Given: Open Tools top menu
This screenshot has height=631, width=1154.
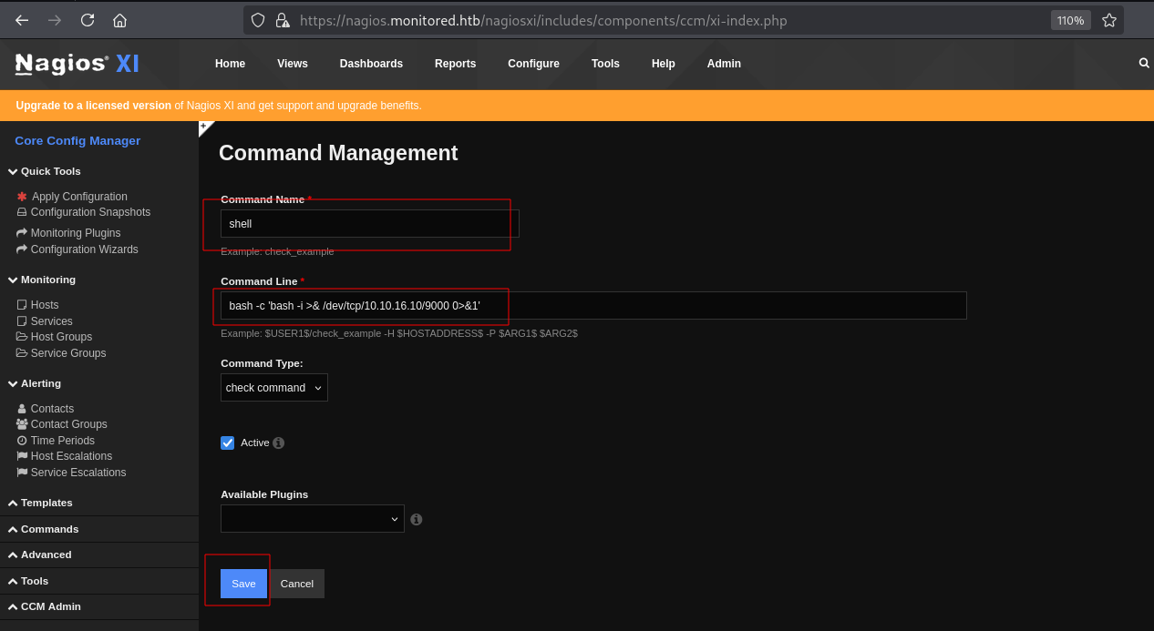Looking at the screenshot, I should click(605, 64).
